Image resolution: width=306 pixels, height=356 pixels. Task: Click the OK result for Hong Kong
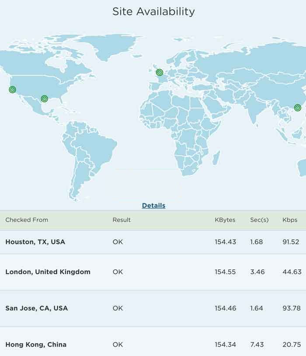click(x=118, y=345)
